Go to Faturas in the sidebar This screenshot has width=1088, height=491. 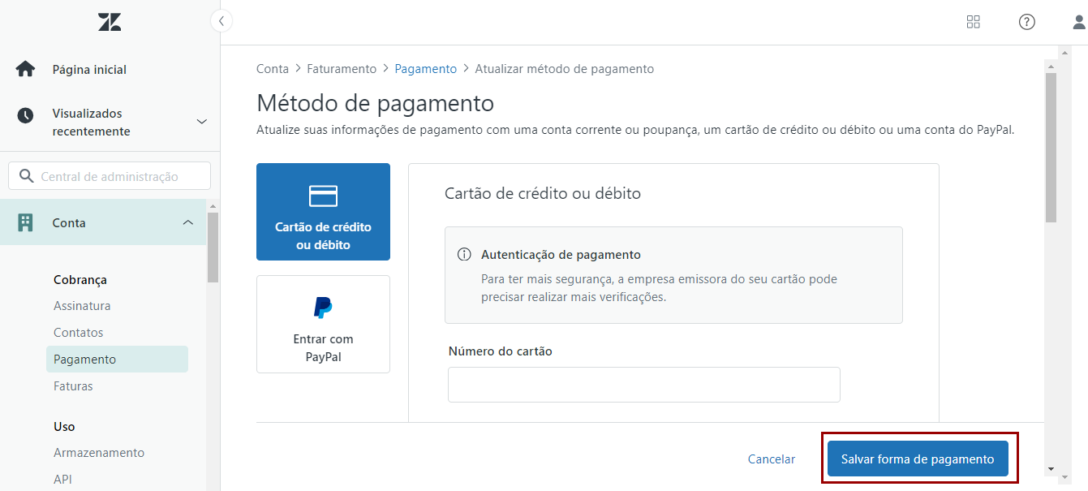coord(73,386)
